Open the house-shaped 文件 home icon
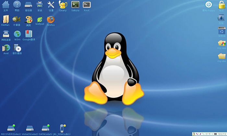This screenshot has height=136, width=227. coord(6,5)
